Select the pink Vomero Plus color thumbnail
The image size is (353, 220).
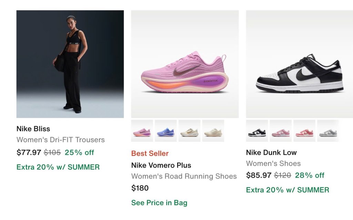pos(142,131)
